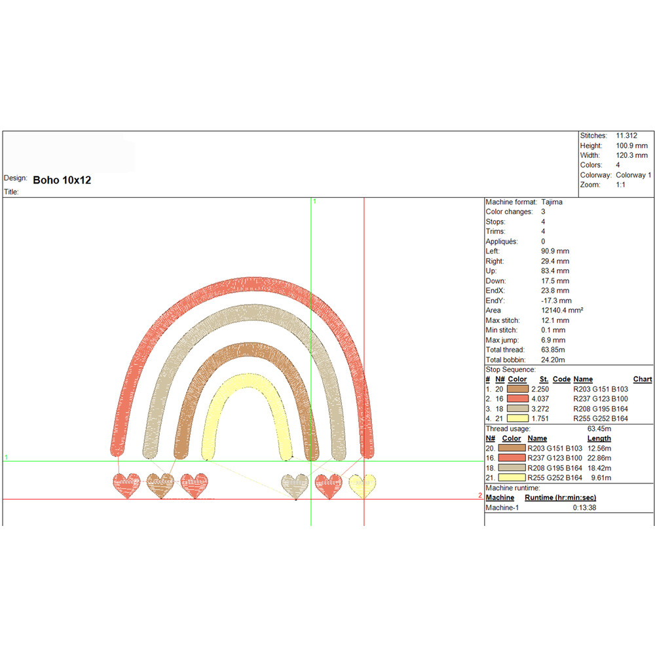Click the St. column header in Stop Sequence

[x=543, y=379]
